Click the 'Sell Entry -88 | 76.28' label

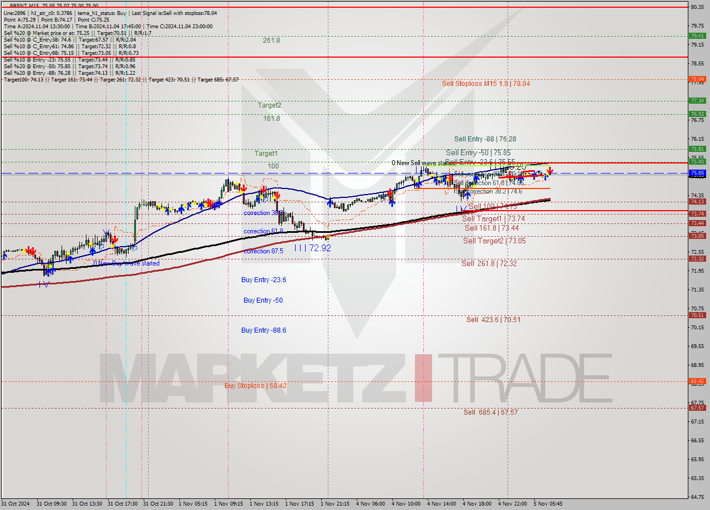(485, 139)
